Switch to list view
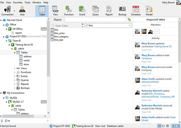 pyautogui.click(x=163, y=126)
